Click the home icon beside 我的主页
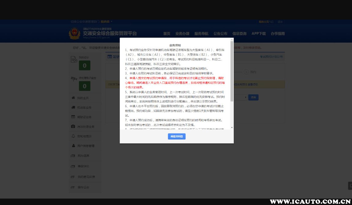The image size is (352, 205). pos(73,98)
